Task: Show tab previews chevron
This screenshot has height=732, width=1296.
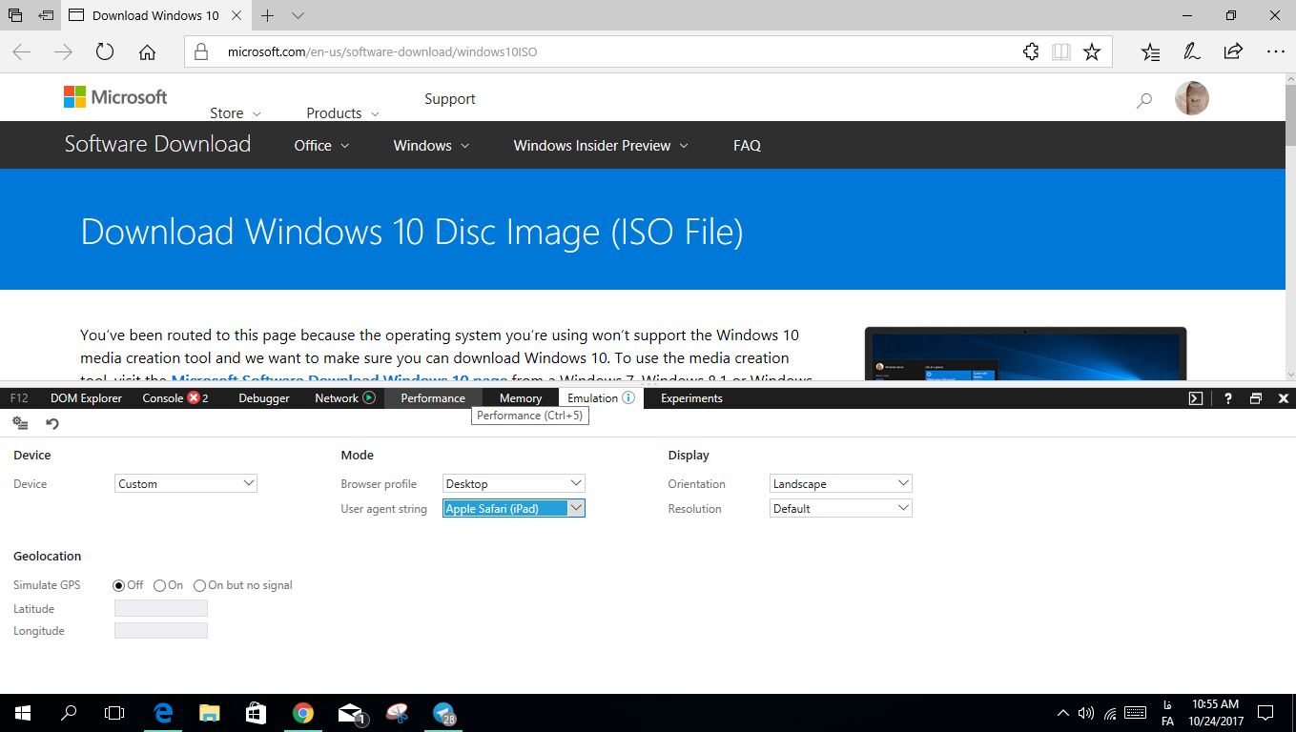Action: (298, 15)
